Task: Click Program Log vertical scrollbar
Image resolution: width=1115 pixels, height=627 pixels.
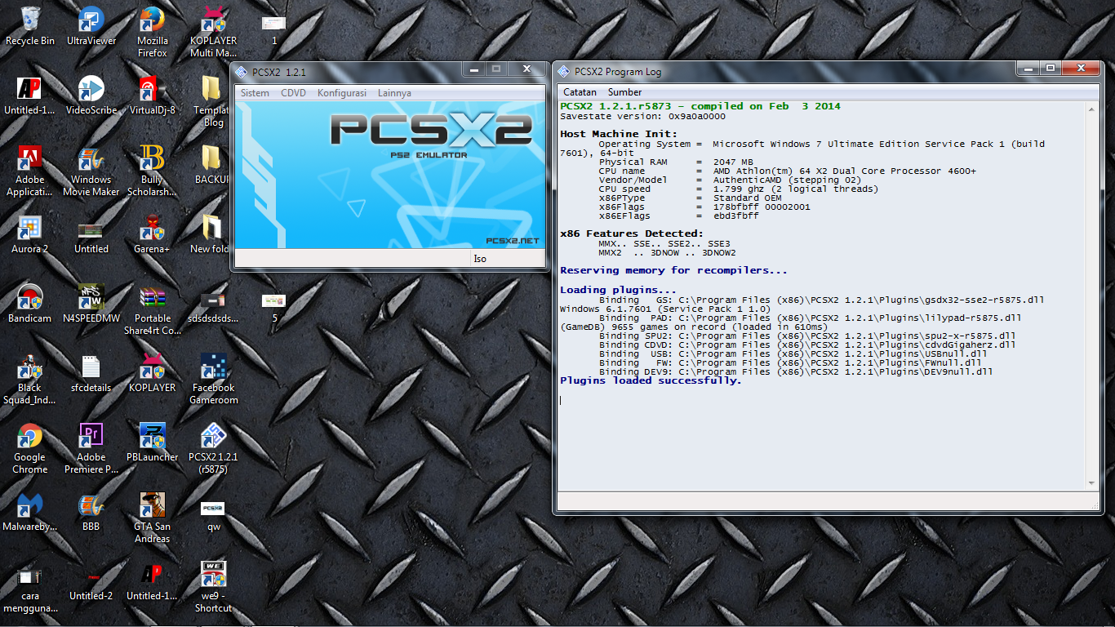Action: coord(1092,295)
